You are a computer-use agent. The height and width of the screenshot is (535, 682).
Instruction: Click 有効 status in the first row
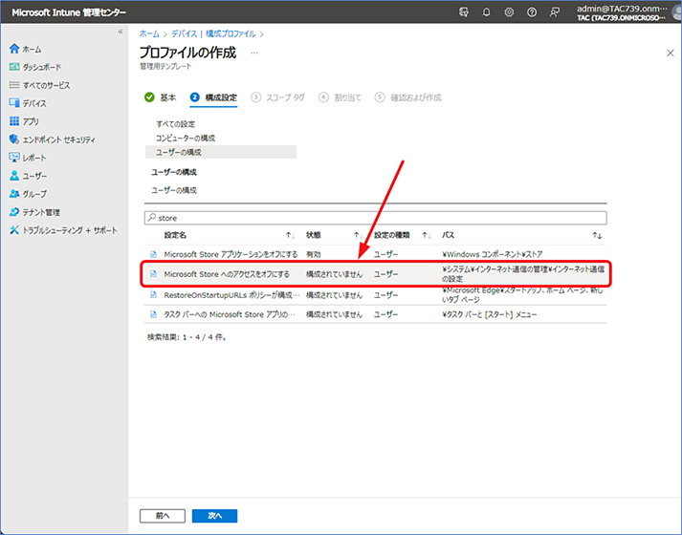pyautogui.click(x=313, y=254)
